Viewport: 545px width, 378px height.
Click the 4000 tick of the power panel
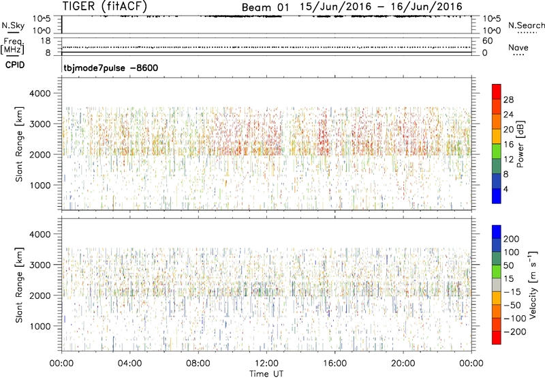(40, 93)
